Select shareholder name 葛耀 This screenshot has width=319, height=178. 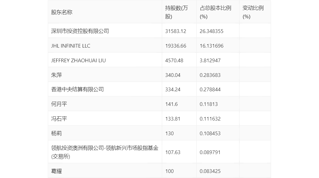(x=56, y=171)
